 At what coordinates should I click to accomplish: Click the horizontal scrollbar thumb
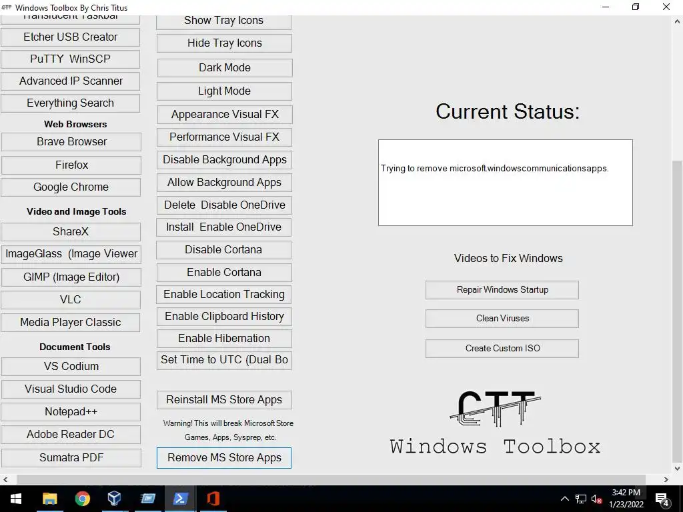pos(331,480)
